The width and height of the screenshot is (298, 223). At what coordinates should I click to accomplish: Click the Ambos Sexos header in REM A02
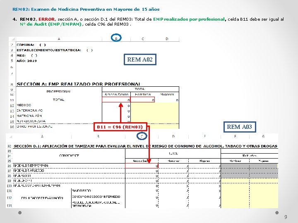tap(116, 94)
